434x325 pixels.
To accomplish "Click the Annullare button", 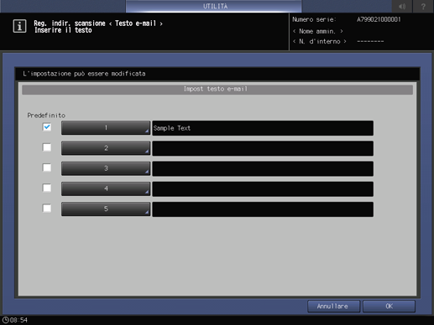I will click(333, 307).
